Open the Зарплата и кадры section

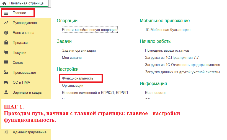pyautogui.click(x=26, y=92)
